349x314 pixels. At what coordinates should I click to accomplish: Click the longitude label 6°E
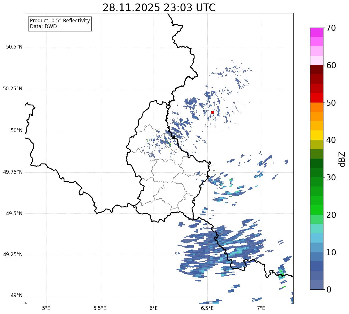[154, 308]
